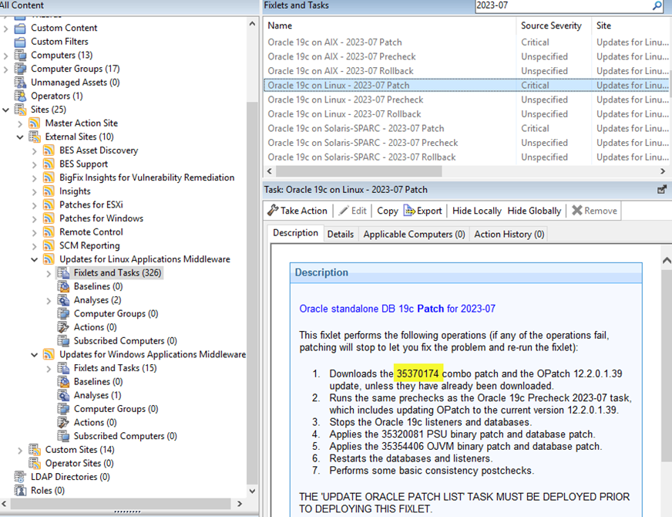Click the search magnifier icon
This screenshot has height=517, width=672.
click(657, 5)
